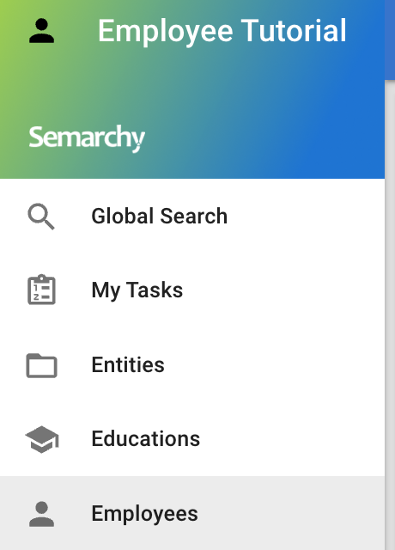Click the My Tasks clipboard icon
This screenshot has height=550, width=395.
[x=41, y=290]
